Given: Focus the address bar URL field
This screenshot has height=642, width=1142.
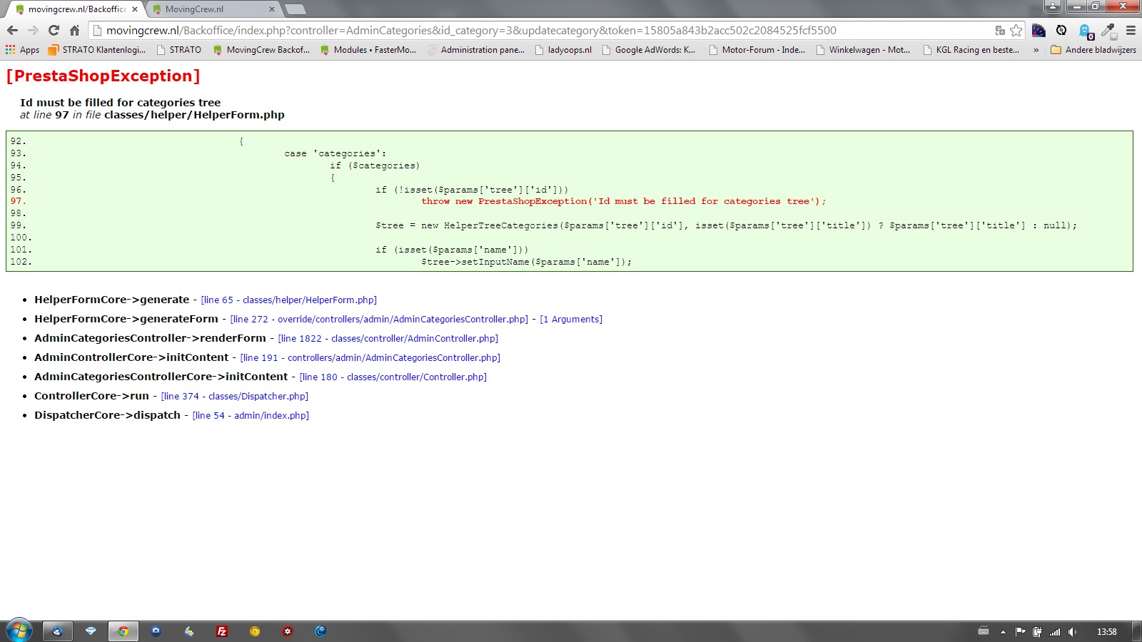Looking at the screenshot, I should [x=542, y=31].
